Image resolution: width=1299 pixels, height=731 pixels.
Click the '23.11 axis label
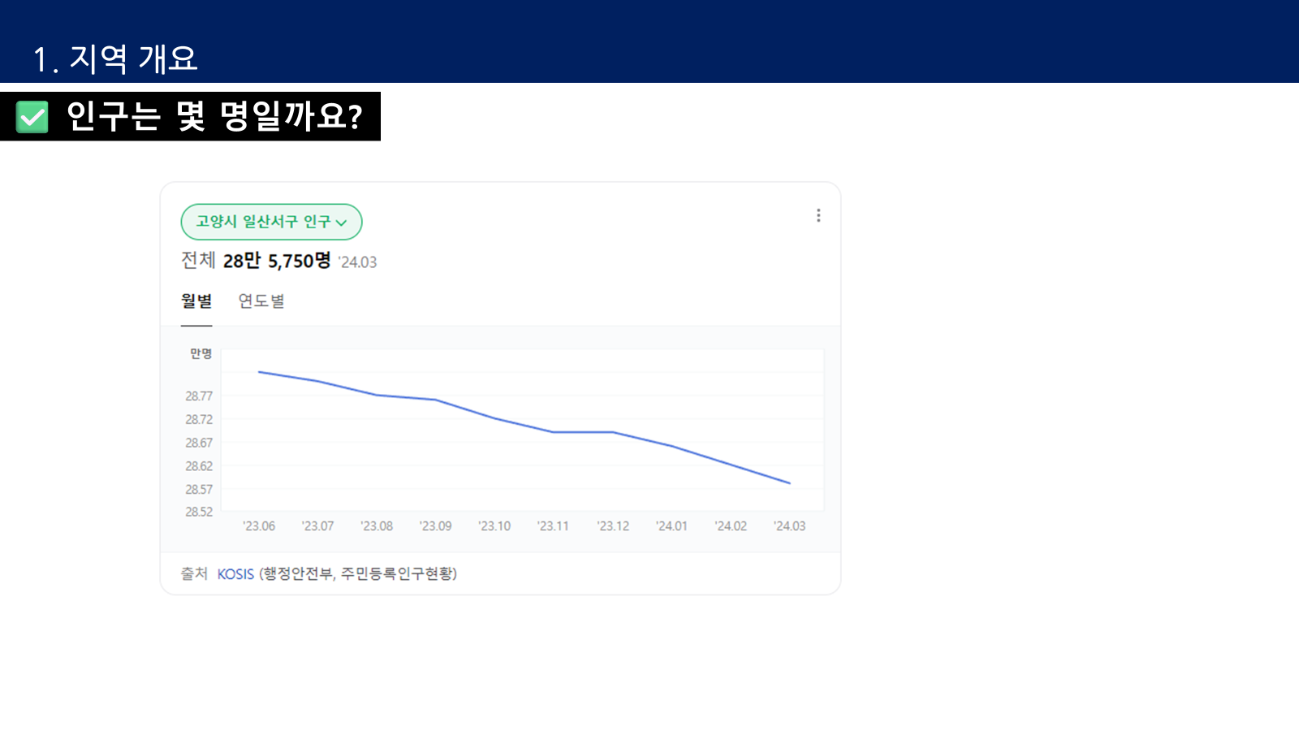[553, 526]
